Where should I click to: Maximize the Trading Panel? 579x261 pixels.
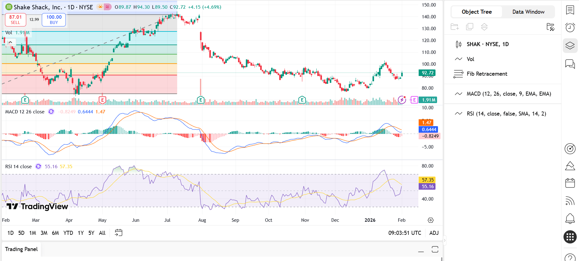[435, 249]
